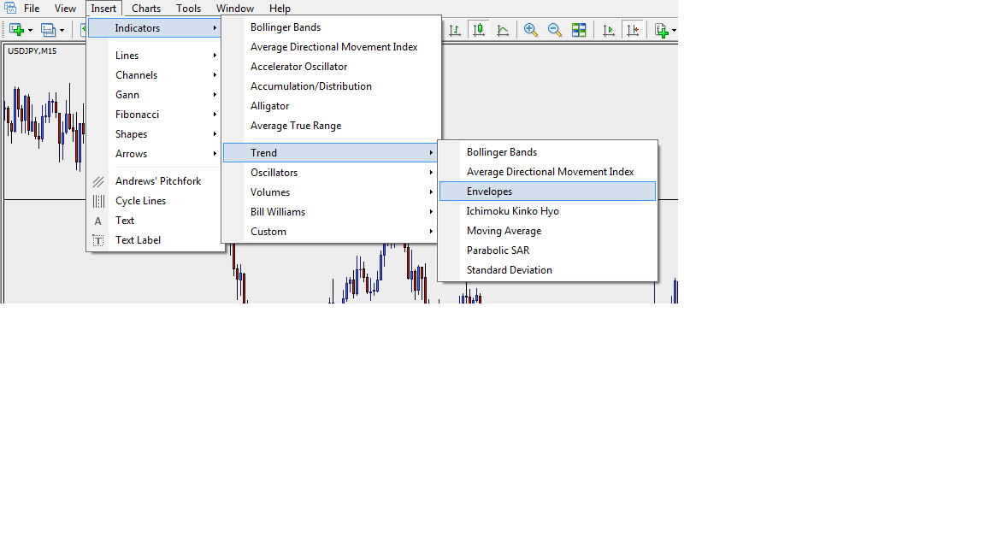Select the Text Label menu item
Screen dimensions: 985x554
point(138,240)
